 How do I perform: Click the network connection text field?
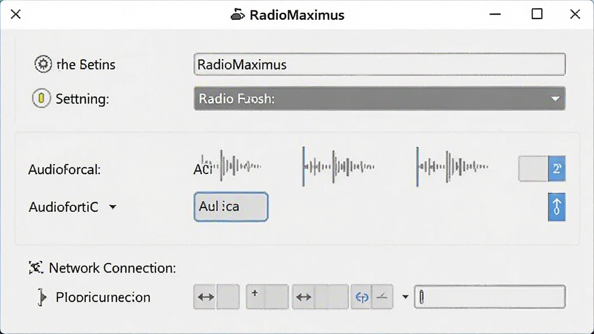[490, 297]
